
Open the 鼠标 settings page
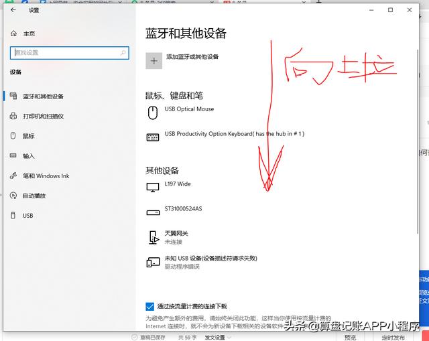22,136
